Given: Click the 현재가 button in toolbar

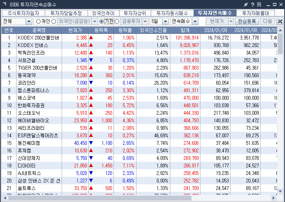Looking at the screenshot, I should pos(217,21).
